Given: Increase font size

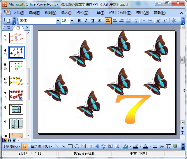Looking at the screenshot, I should click(x=158, y=21).
